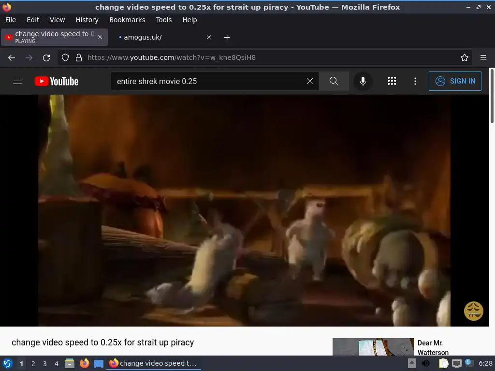Open clipboard manager tray icon
This screenshot has width=495, height=371.
tap(444, 363)
